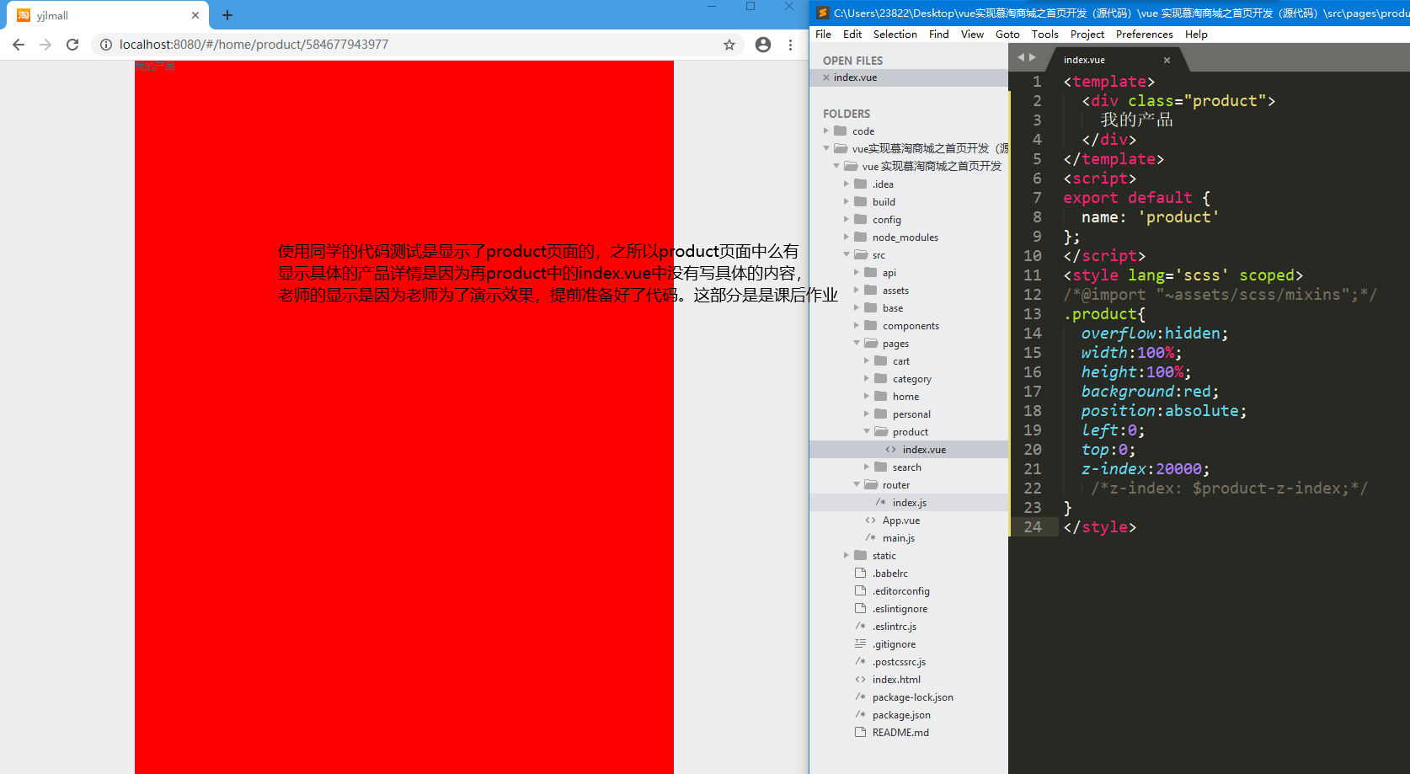
Task: Expand the node_modules folder
Action: (x=847, y=237)
